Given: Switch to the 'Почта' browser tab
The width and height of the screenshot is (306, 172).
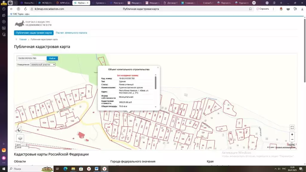Looking at the screenshot, I should pos(28,3).
